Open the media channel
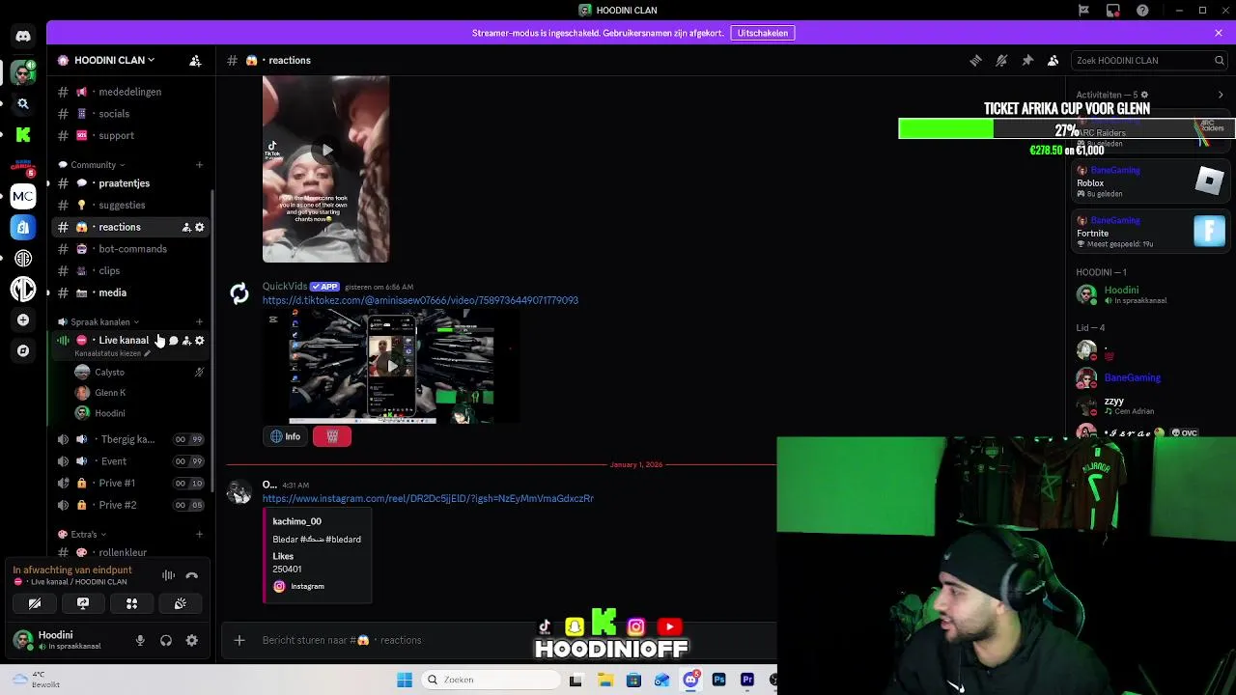This screenshot has height=695, width=1236. pos(129,292)
